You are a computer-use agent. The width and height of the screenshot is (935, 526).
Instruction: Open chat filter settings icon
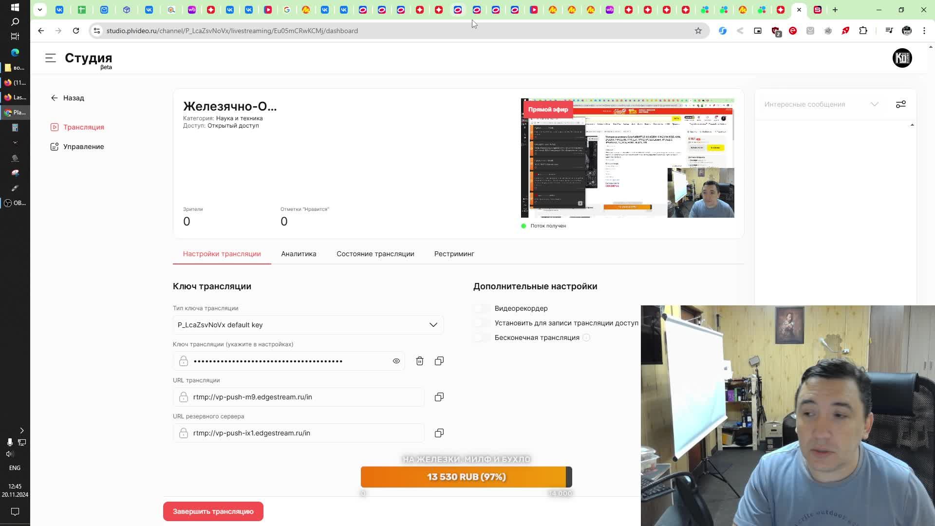pos(901,104)
